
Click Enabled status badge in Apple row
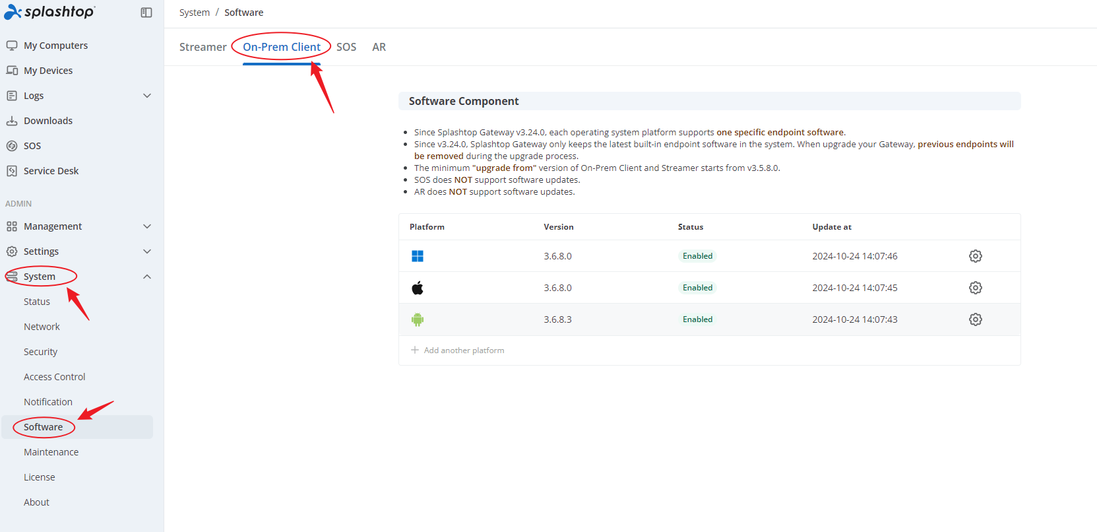[697, 288]
